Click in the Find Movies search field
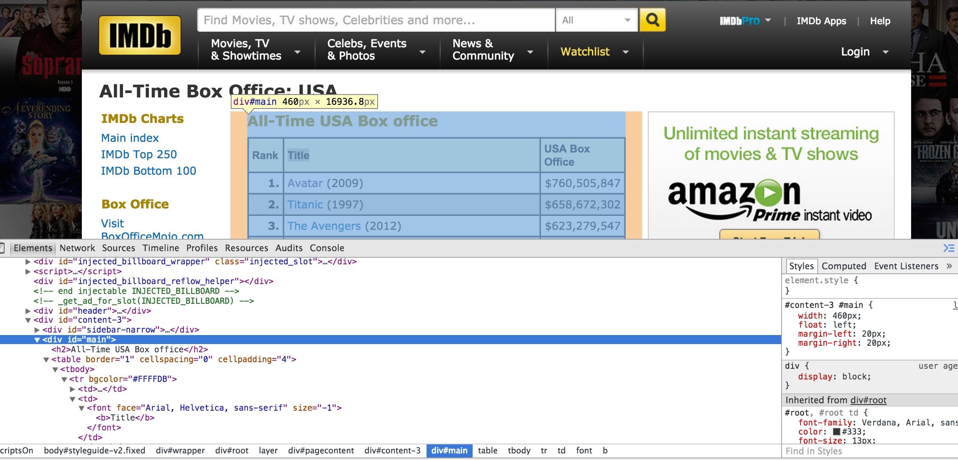The image size is (958, 460). point(376,20)
